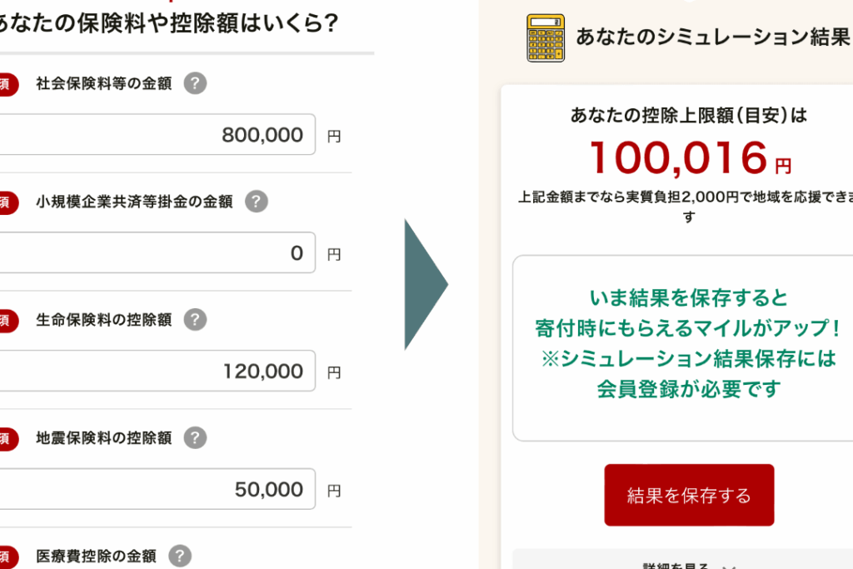Show help for 地震保険料の控除額
The image size is (853, 569).
point(195,438)
